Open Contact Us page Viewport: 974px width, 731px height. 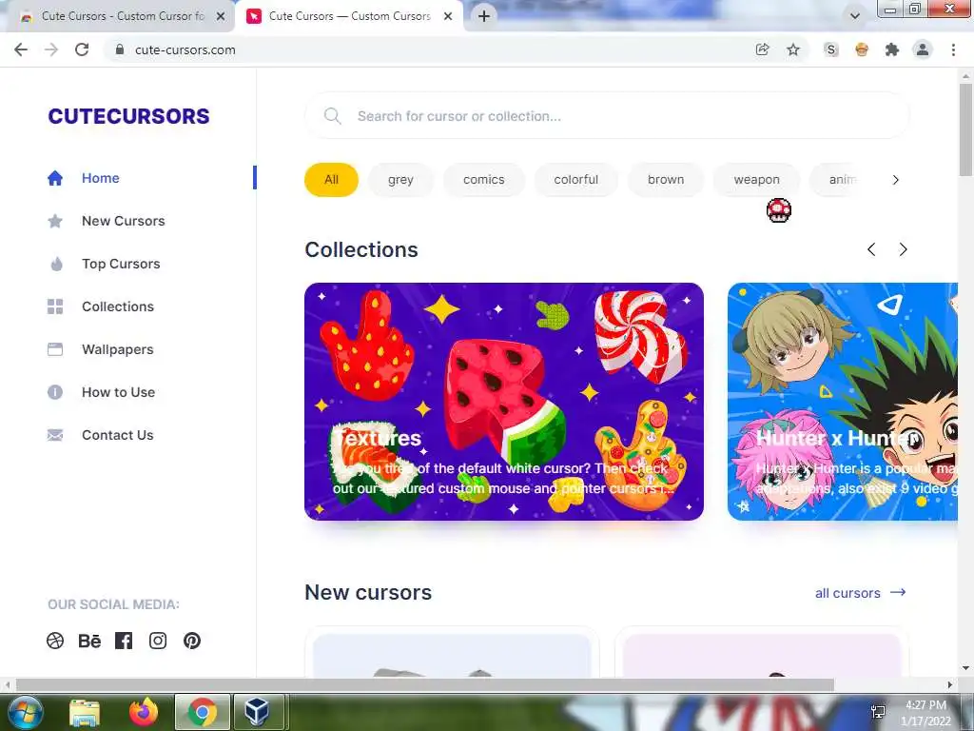pos(117,435)
